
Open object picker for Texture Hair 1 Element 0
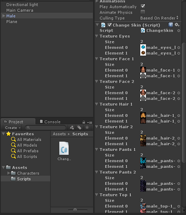coord(178,116)
